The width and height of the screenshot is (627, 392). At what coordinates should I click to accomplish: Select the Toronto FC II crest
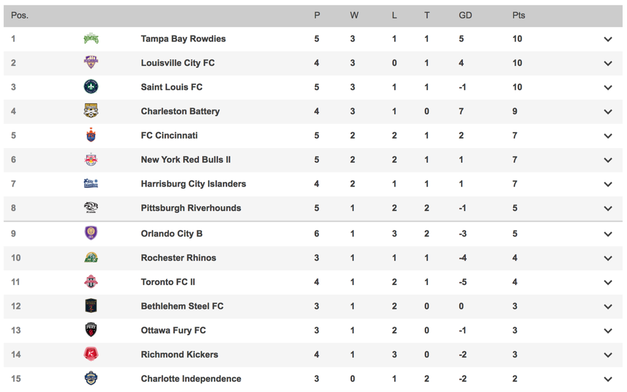click(x=91, y=281)
